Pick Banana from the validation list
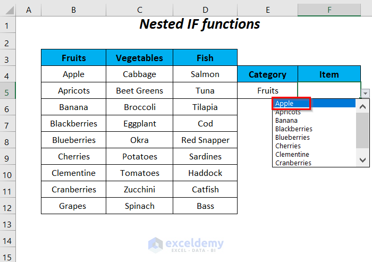The width and height of the screenshot is (372, 262). click(x=286, y=121)
